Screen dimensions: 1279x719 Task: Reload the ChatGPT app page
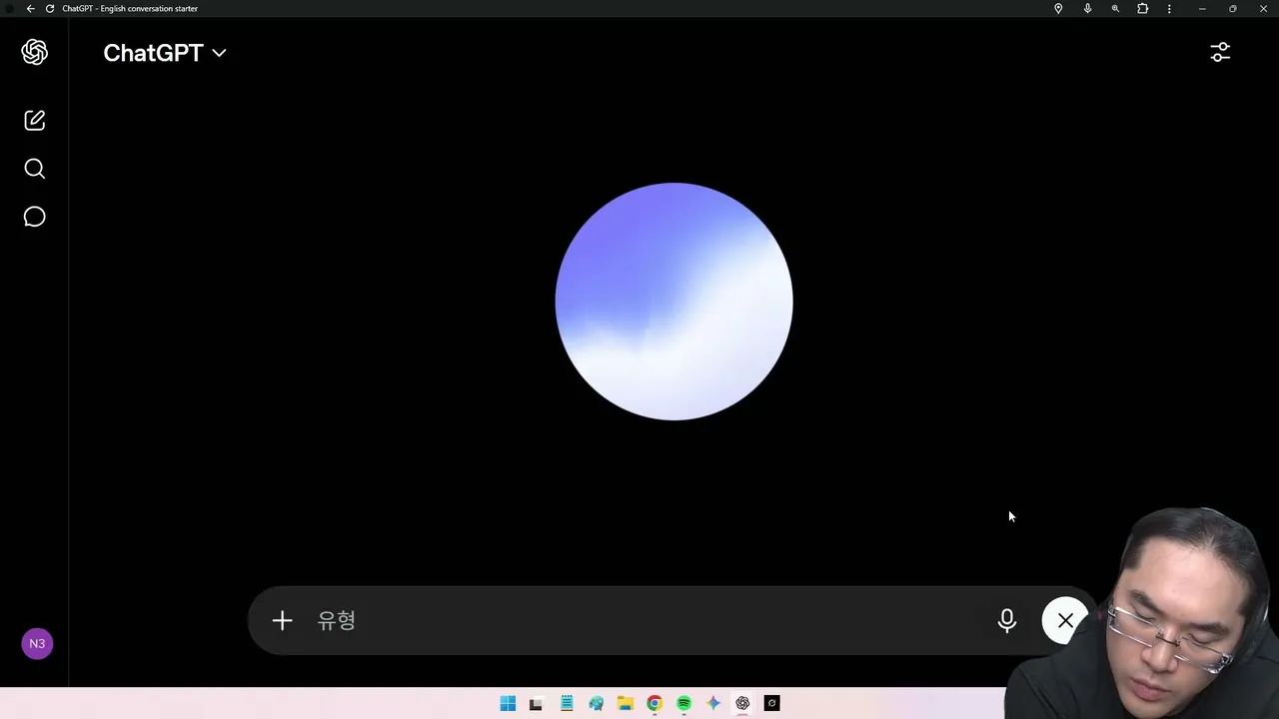50,9
